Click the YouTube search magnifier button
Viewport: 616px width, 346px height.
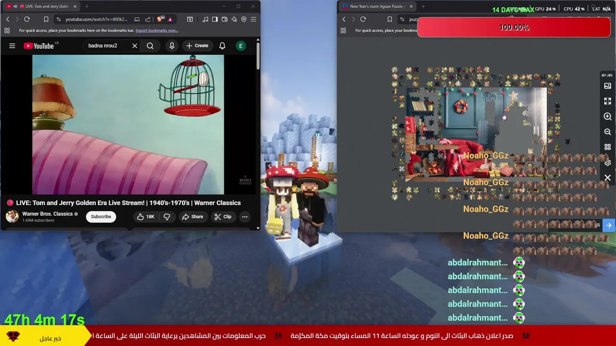pyautogui.click(x=150, y=46)
